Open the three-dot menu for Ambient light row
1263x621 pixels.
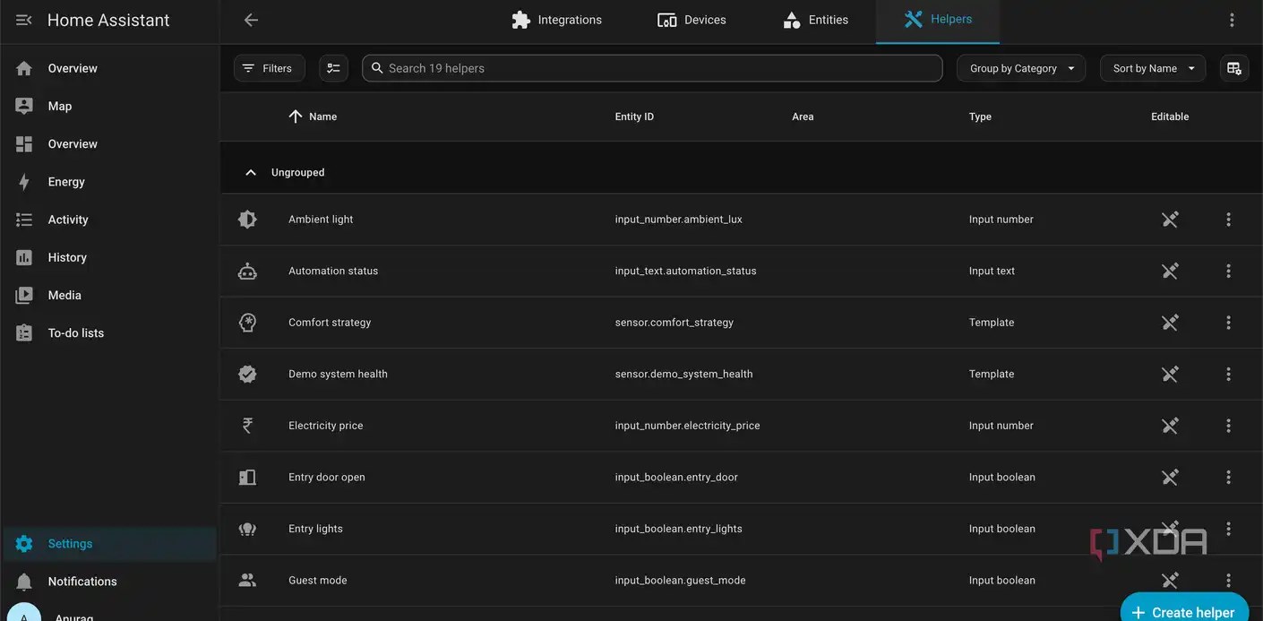(x=1228, y=220)
